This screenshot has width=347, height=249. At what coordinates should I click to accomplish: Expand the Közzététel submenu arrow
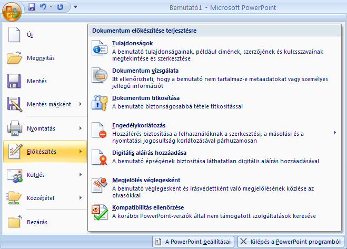(81, 197)
